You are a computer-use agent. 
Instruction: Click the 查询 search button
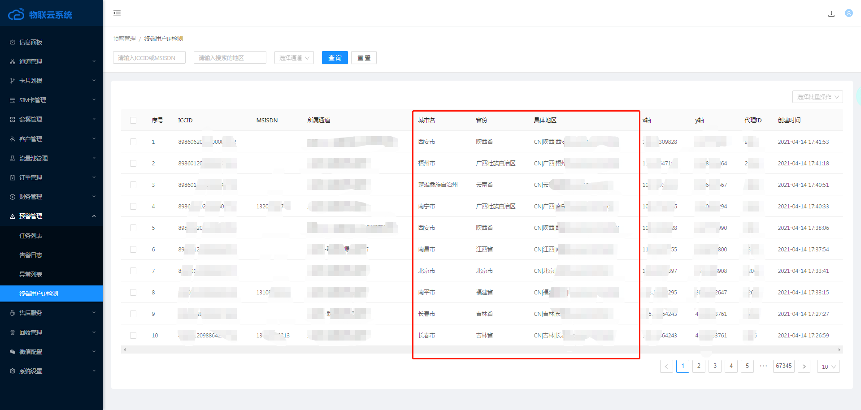[335, 58]
